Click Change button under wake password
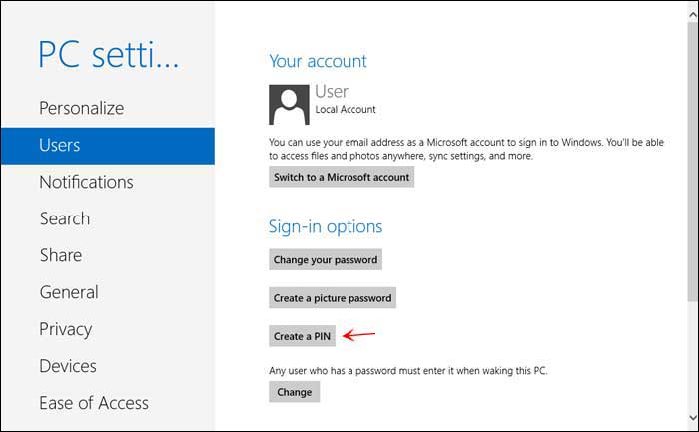This screenshot has width=699, height=432. (x=294, y=392)
